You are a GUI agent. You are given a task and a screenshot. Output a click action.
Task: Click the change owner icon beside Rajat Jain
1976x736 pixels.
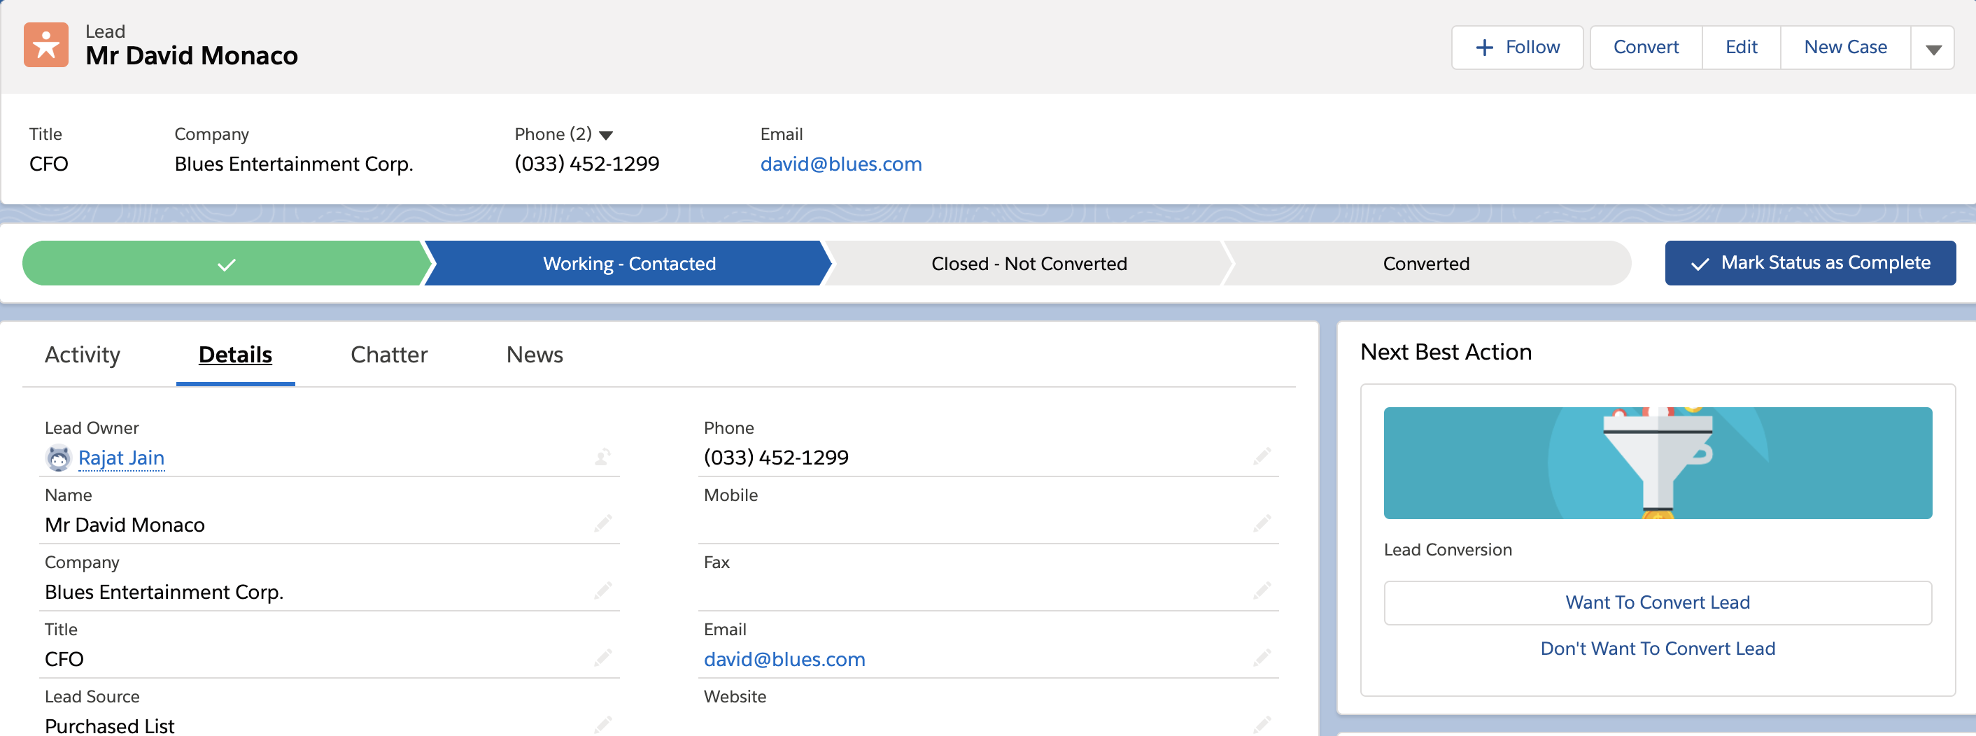click(603, 457)
